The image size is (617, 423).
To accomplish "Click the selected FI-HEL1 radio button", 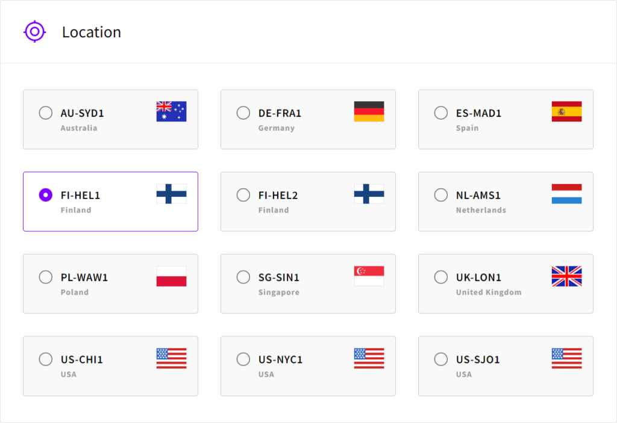I will (45, 195).
